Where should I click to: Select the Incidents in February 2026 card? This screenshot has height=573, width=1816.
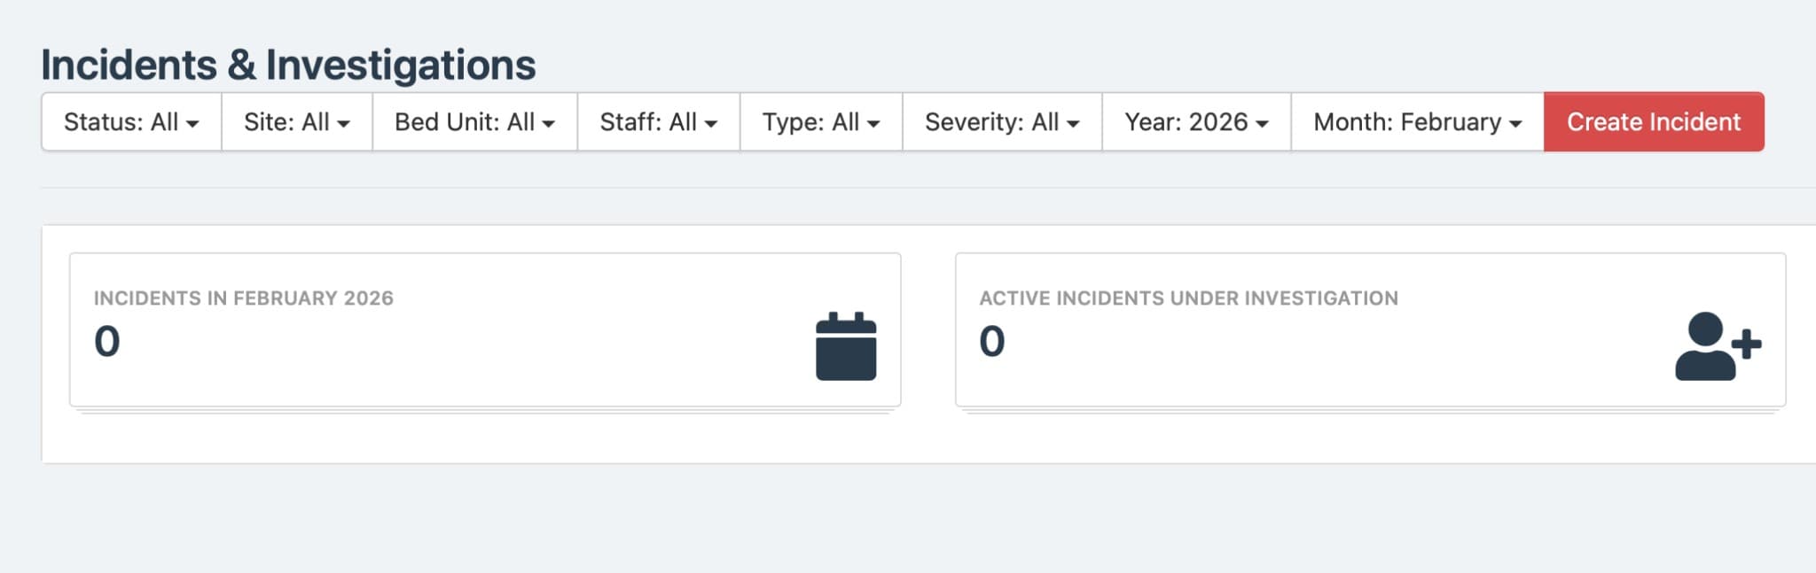[486, 329]
